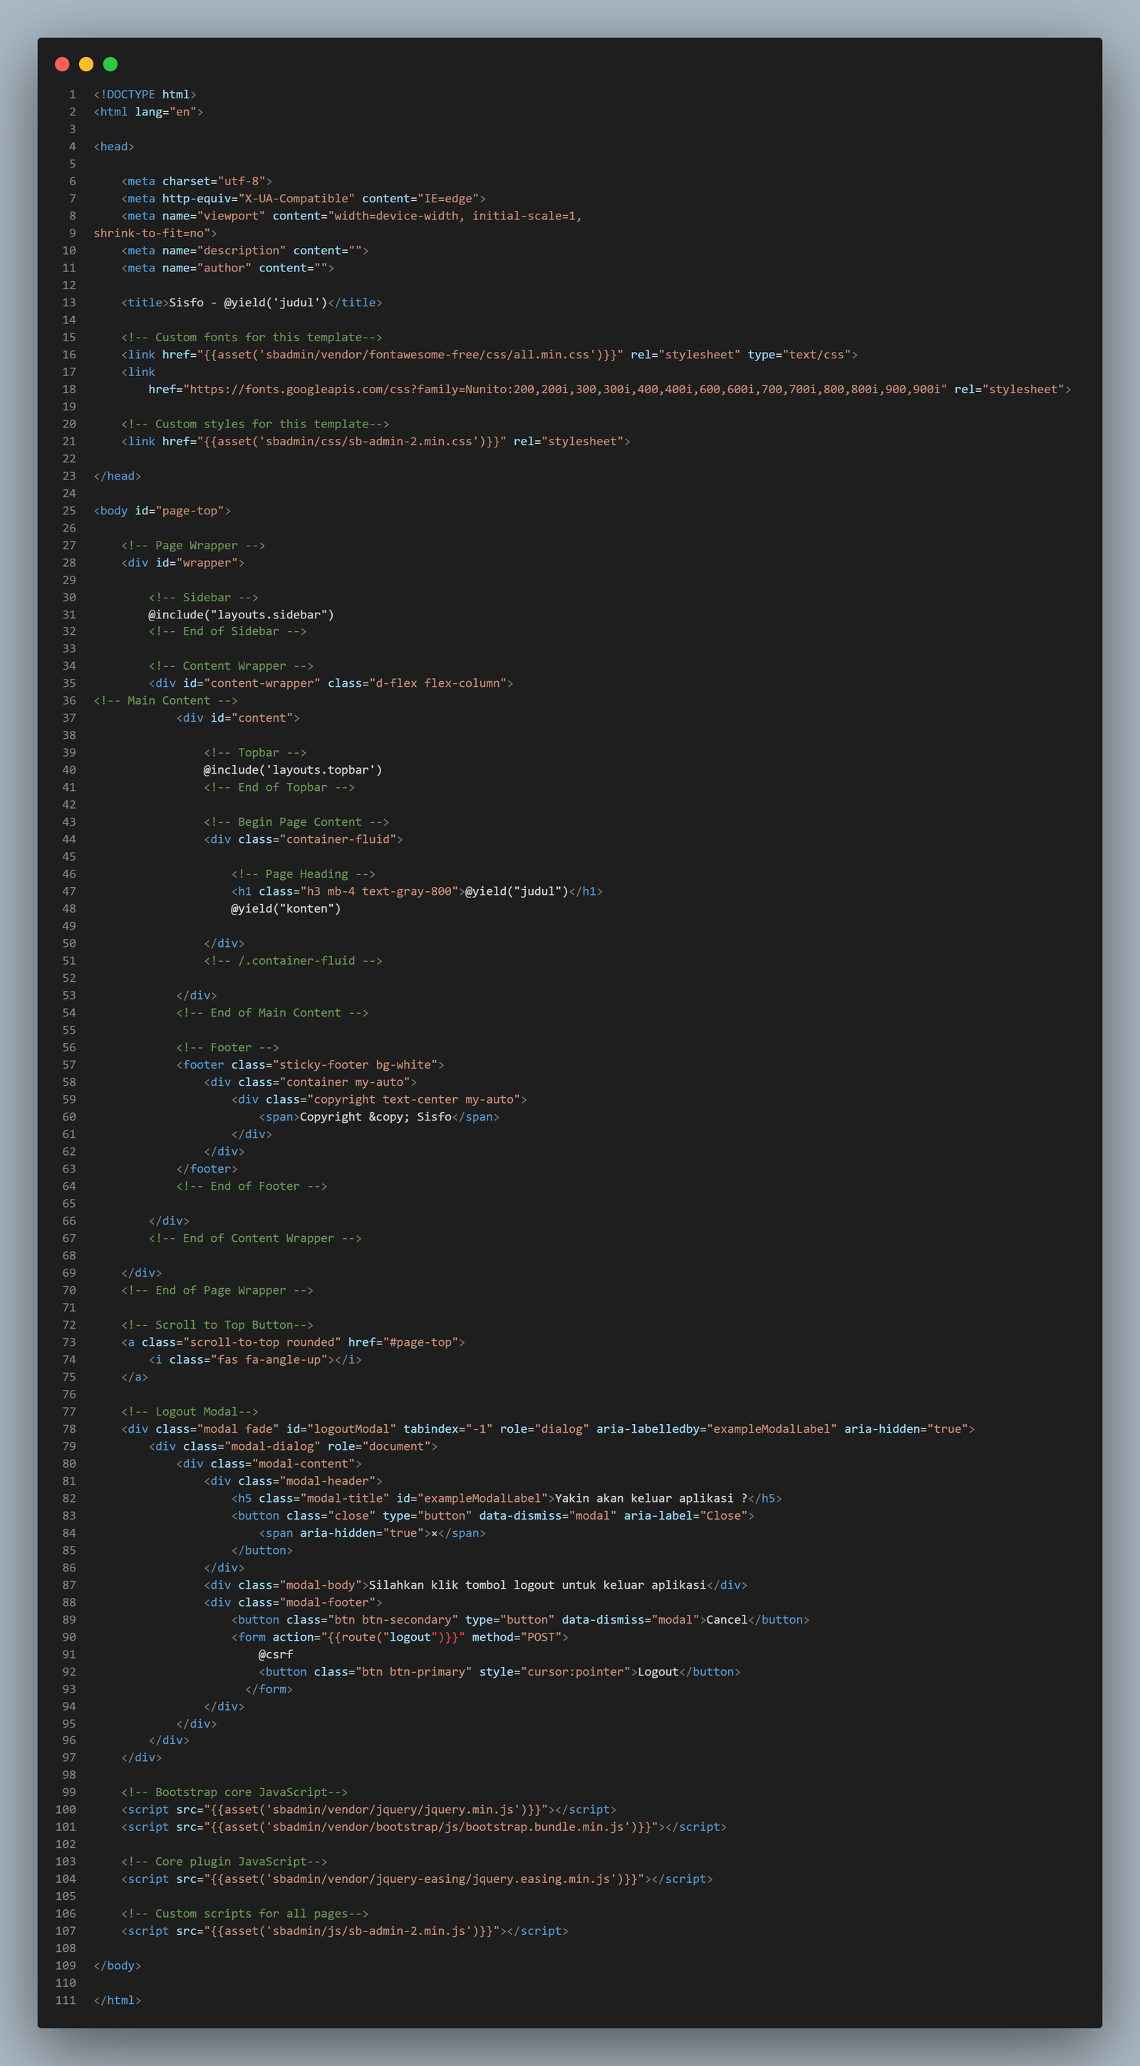
Task: Click the body id="page-top" line
Action: pos(162,511)
